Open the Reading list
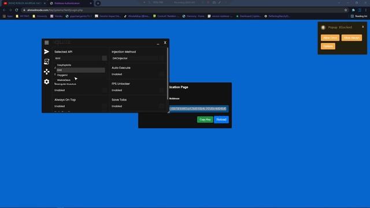 [x=359, y=16]
